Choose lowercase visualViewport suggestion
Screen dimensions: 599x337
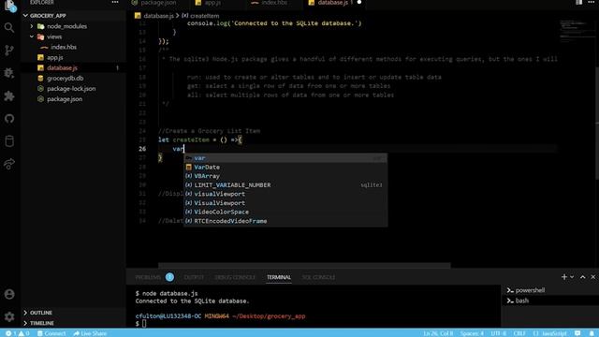point(285,194)
